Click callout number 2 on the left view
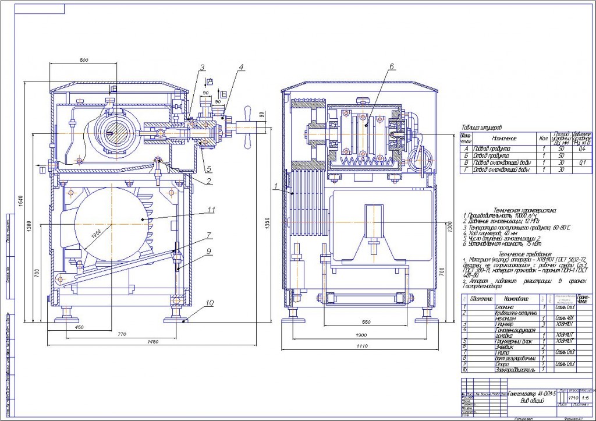 tap(210, 181)
